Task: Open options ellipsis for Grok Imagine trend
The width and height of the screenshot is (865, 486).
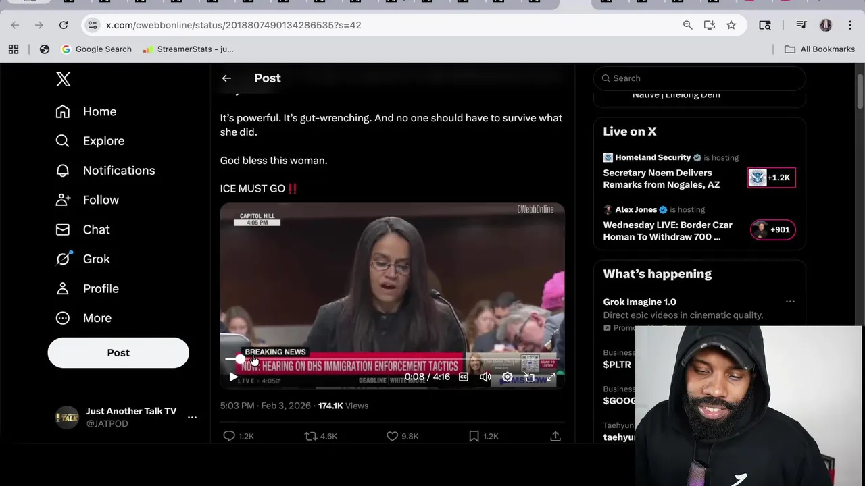Action: point(790,302)
